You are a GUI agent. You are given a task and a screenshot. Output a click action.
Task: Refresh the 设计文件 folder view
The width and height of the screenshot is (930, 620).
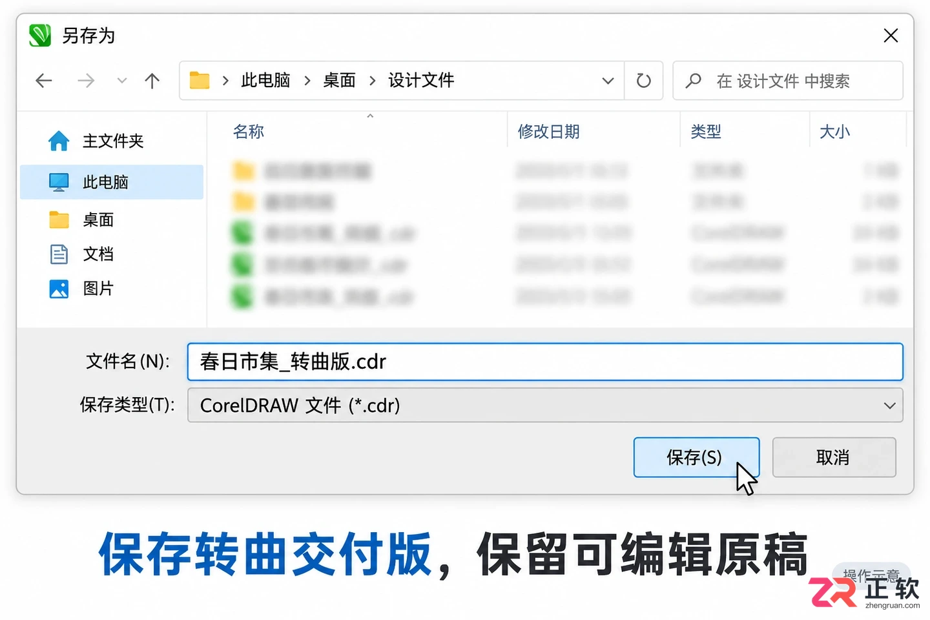[x=644, y=81]
